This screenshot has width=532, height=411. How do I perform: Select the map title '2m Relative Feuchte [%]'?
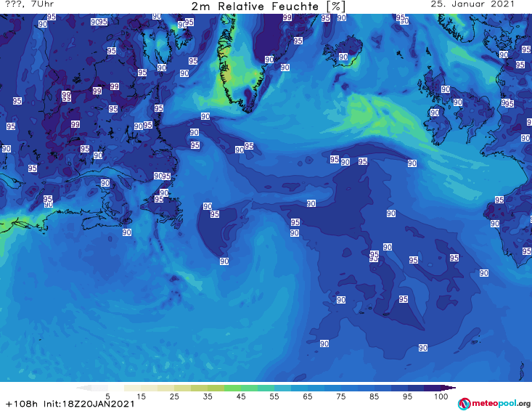(268, 6)
